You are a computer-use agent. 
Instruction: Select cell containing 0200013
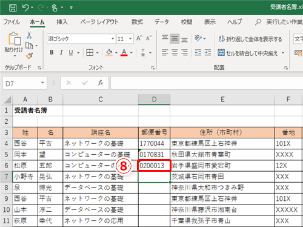pos(154,166)
